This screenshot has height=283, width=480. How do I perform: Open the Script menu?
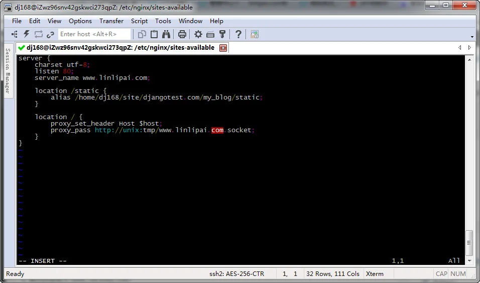click(139, 21)
